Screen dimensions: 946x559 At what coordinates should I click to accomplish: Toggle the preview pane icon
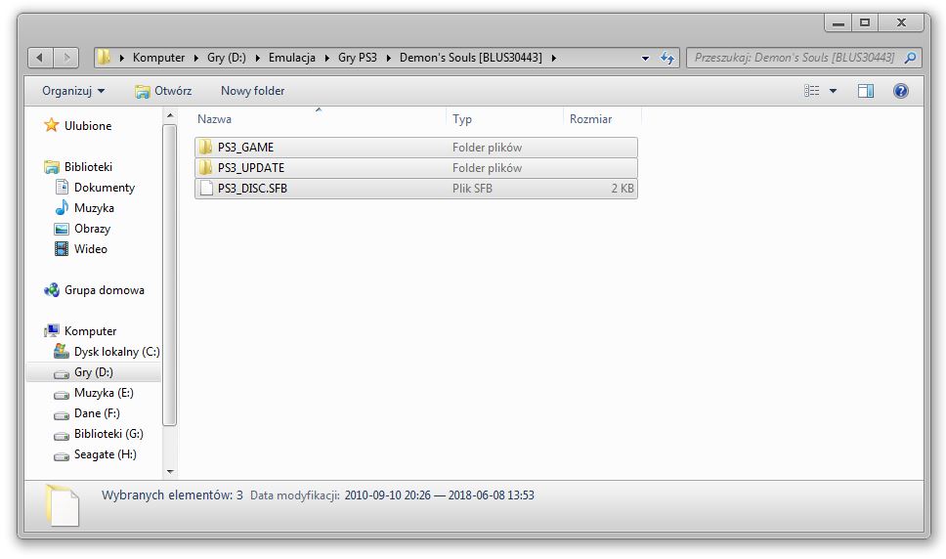click(866, 91)
